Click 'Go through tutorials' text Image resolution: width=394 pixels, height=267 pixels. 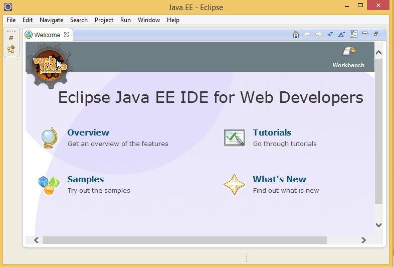(x=285, y=144)
